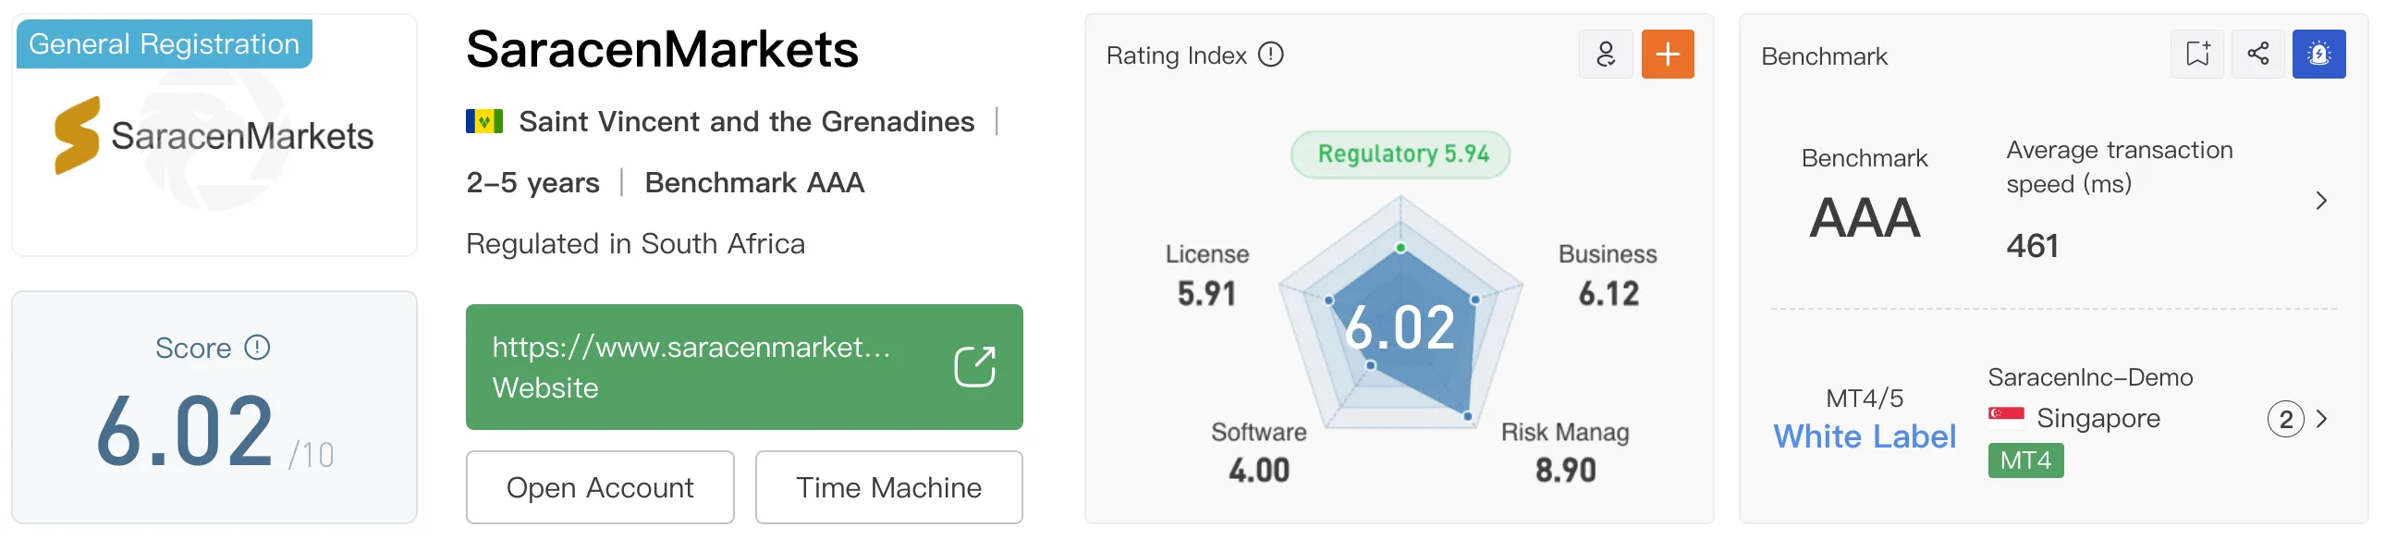2385x540 pixels.
Task: Open the saracenmarkets Website link
Action: pyautogui.click(x=743, y=367)
